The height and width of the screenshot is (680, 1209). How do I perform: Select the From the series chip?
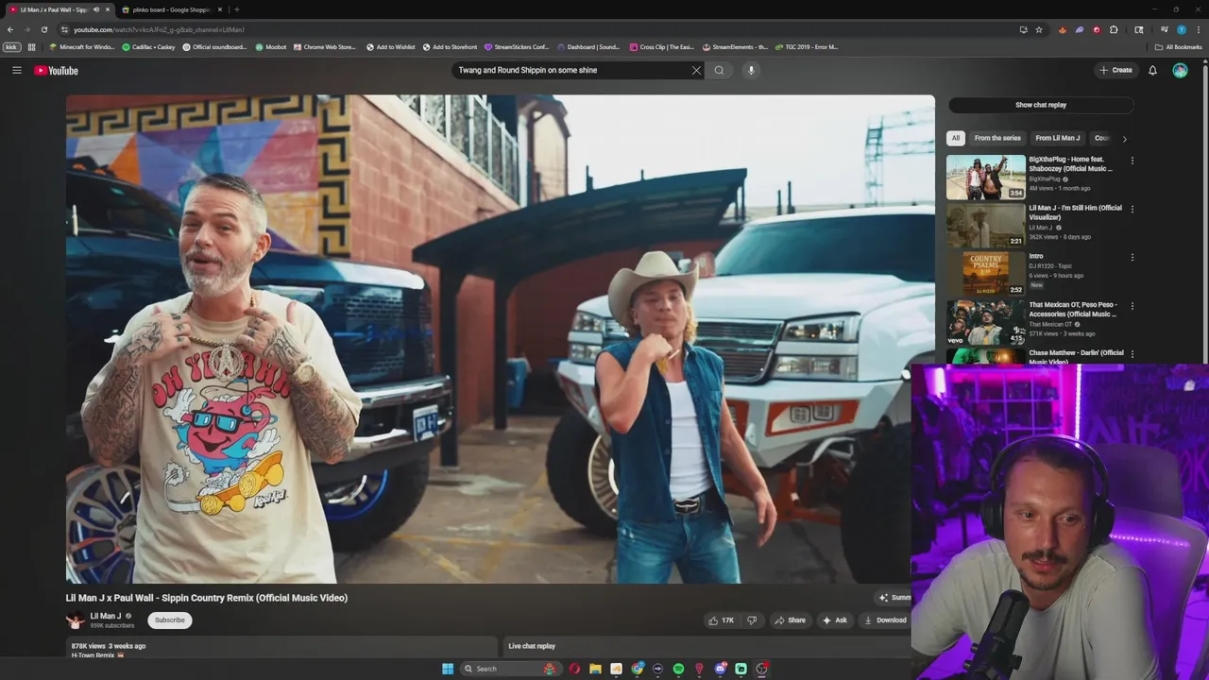tap(997, 138)
